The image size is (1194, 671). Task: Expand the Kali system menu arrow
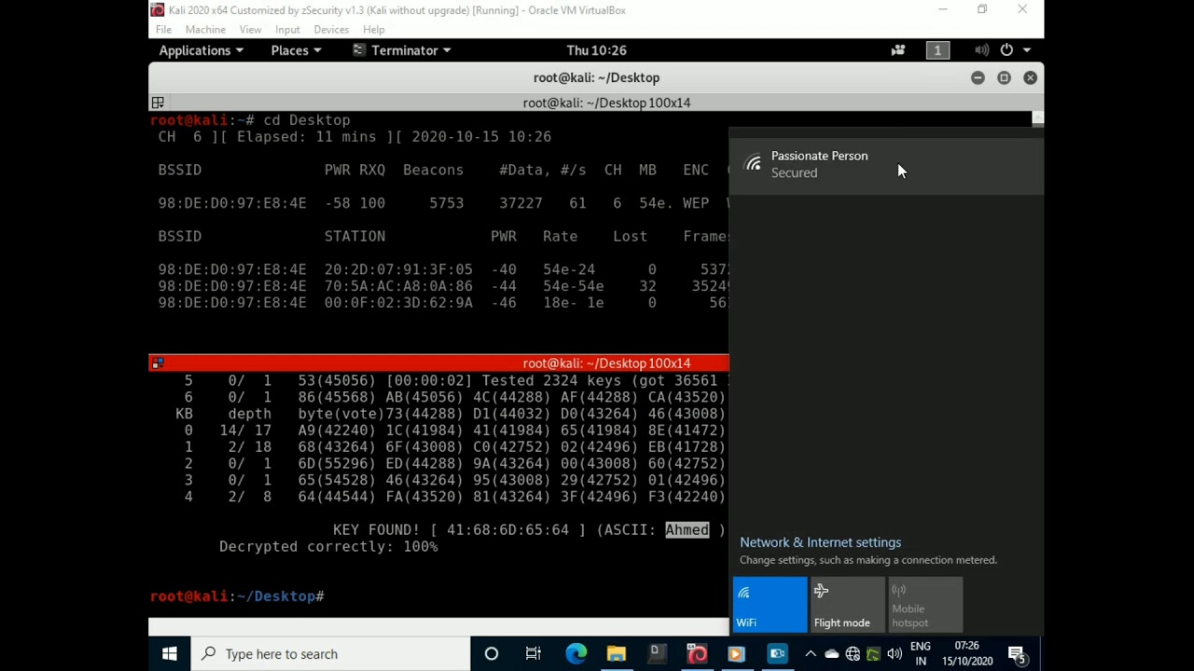(x=1026, y=50)
